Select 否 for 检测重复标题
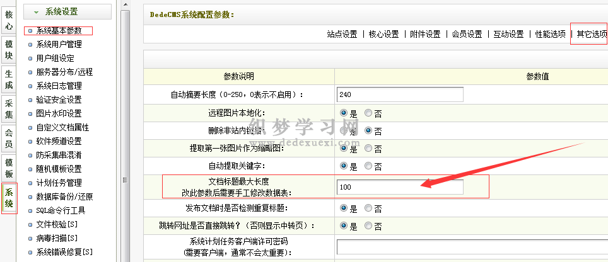The height and width of the screenshot is (262, 608). click(368, 208)
